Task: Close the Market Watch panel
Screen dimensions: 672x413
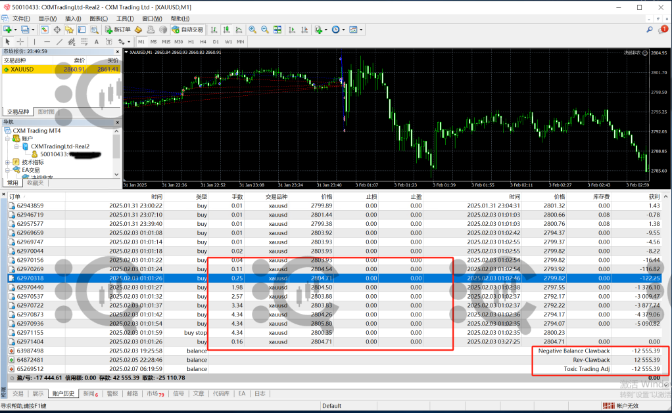Action: [x=117, y=51]
